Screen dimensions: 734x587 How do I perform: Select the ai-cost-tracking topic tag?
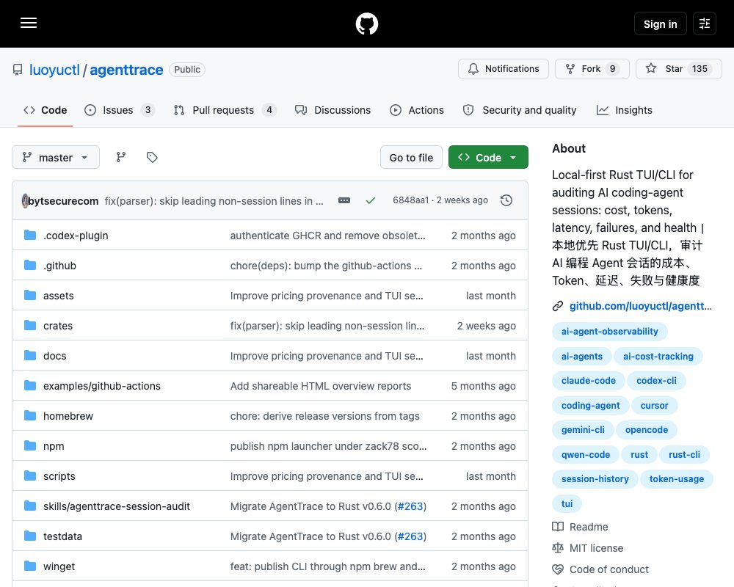tap(658, 356)
